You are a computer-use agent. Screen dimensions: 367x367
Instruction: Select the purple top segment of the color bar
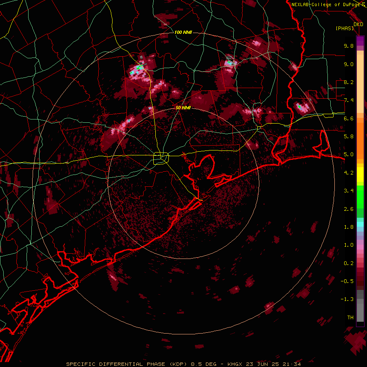point(360,41)
